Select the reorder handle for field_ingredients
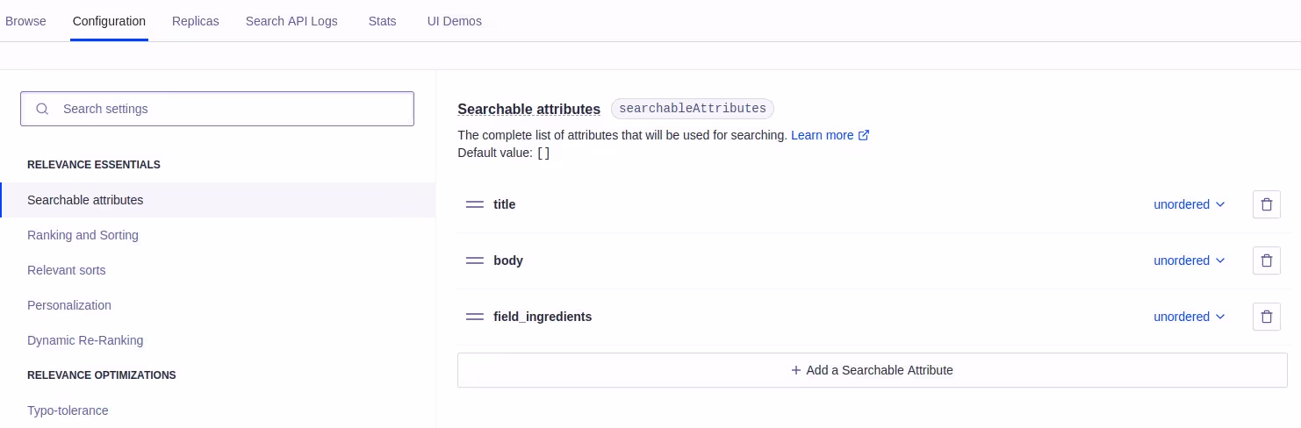This screenshot has height=428, width=1301. pyautogui.click(x=475, y=317)
